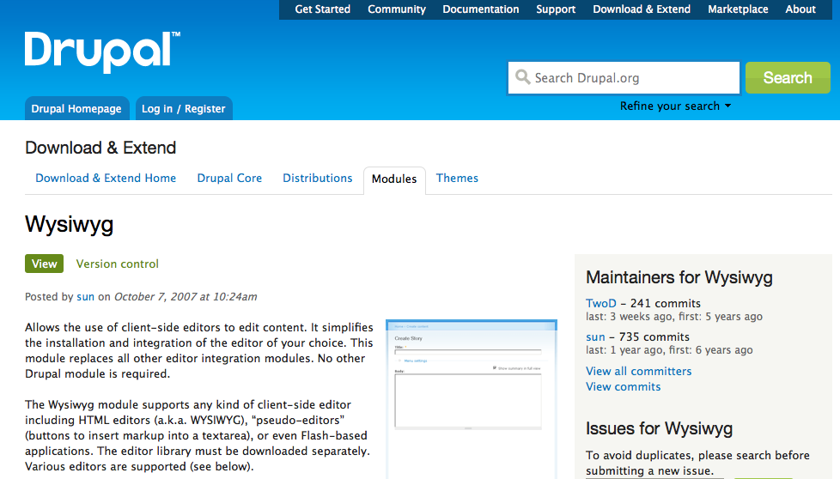Click the Version control tab

coord(117,264)
